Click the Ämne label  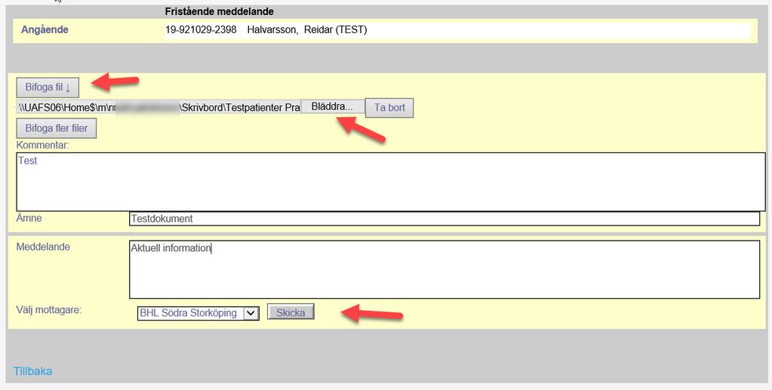pos(29,218)
